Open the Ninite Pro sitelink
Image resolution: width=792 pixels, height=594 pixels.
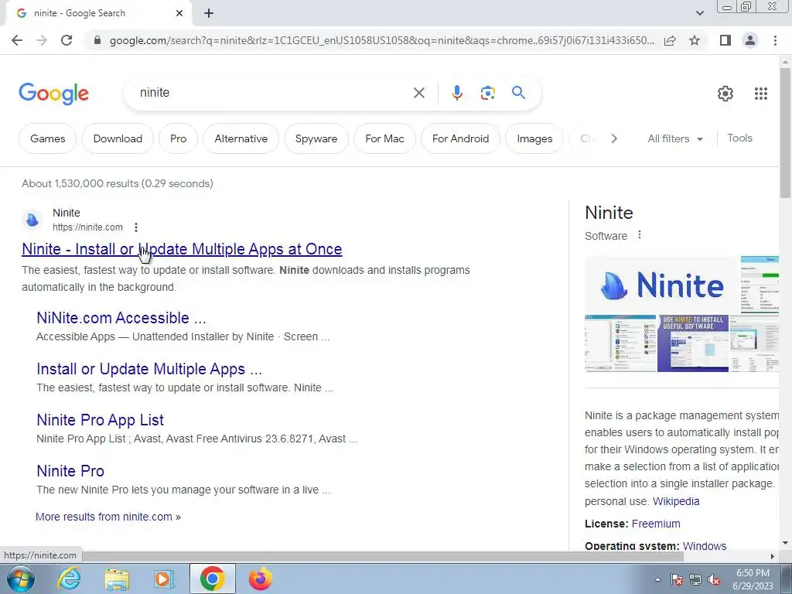pyautogui.click(x=70, y=471)
